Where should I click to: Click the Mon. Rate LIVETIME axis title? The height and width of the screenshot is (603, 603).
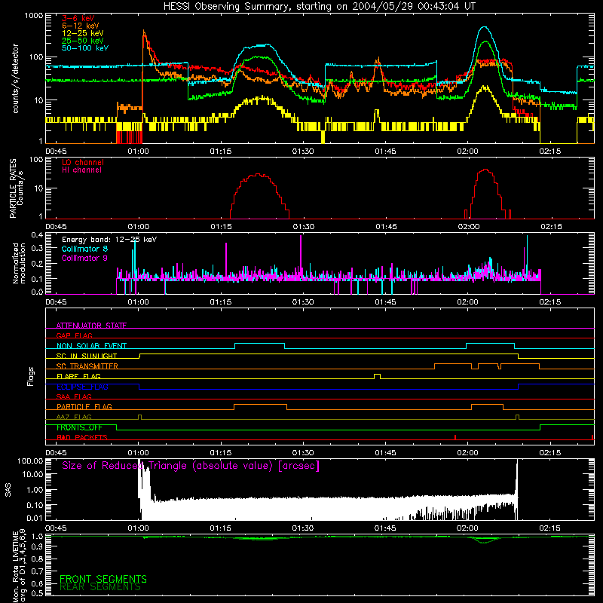coord(20,566)
